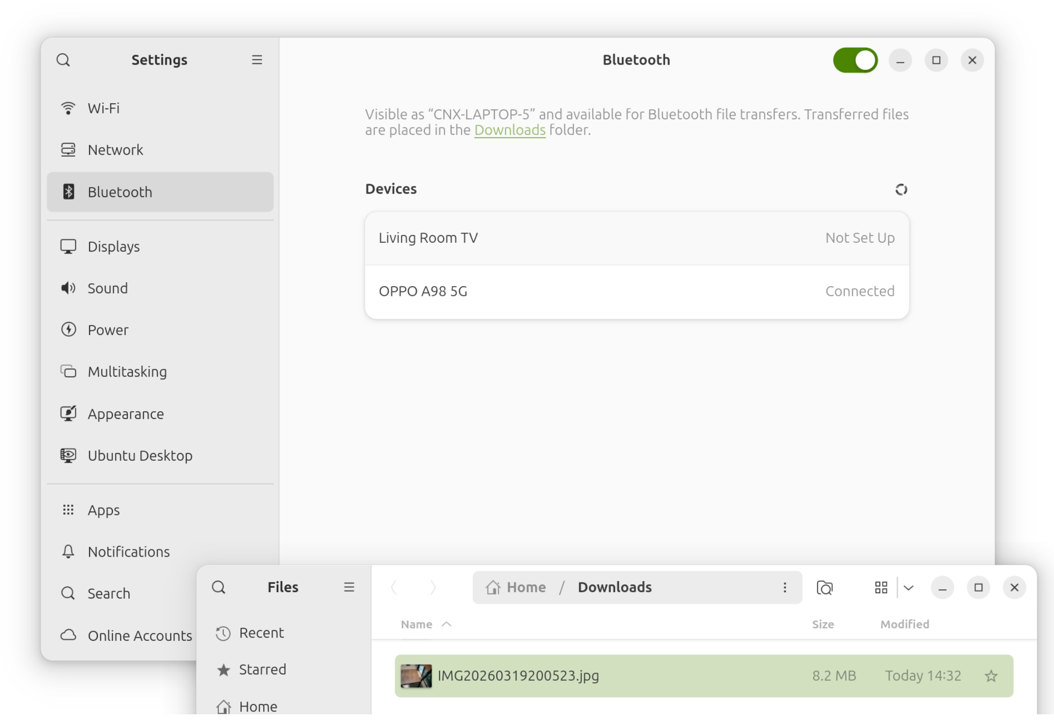Viewport: 1054px width, 726px height.
Task: Sort by the Modified column header
Action: coord(904,624)
